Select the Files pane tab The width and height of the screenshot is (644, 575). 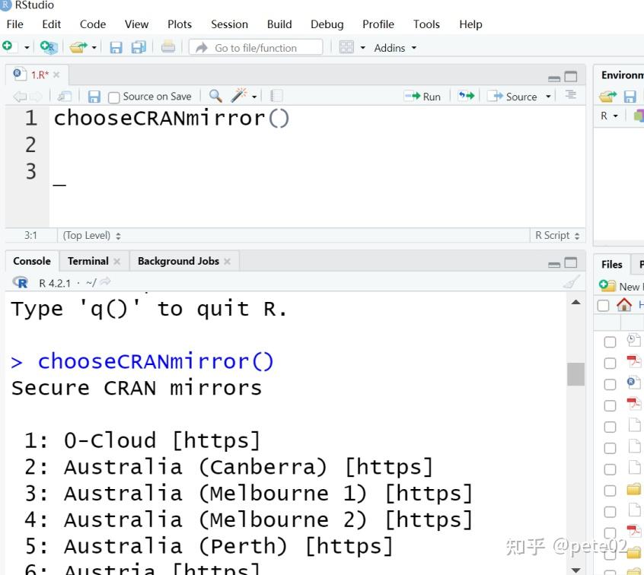[x=611, y=265]
